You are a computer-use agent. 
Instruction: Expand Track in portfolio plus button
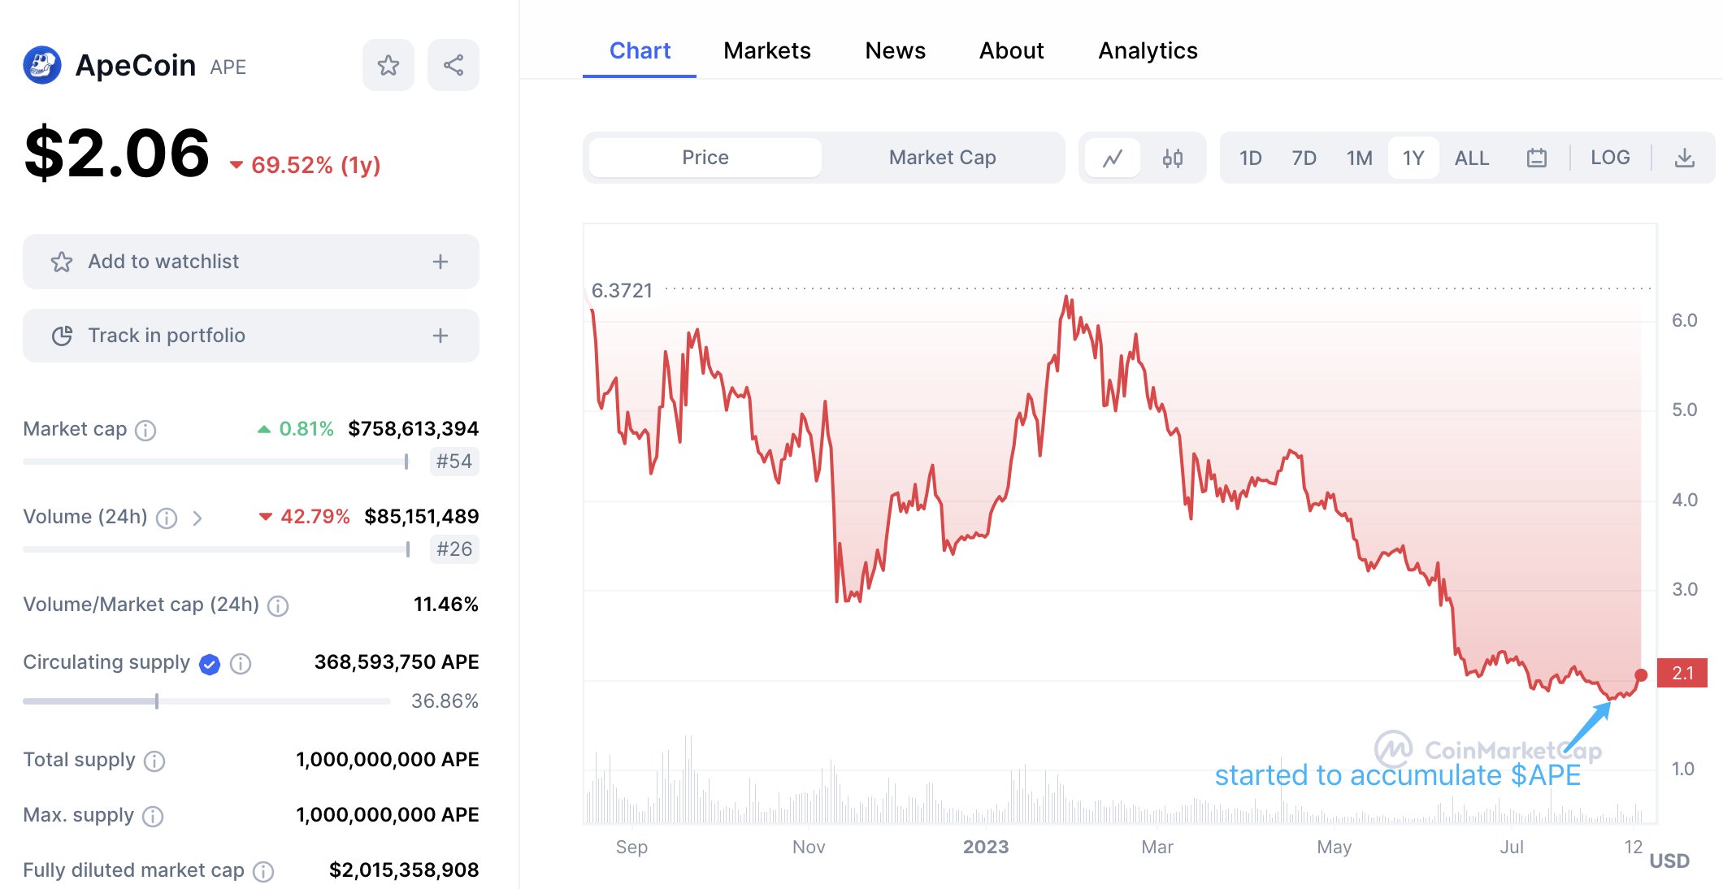point(440,336)
